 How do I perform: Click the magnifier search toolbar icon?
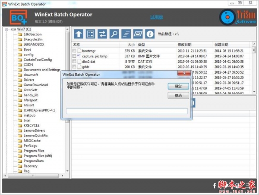click(x=114, y=34)
